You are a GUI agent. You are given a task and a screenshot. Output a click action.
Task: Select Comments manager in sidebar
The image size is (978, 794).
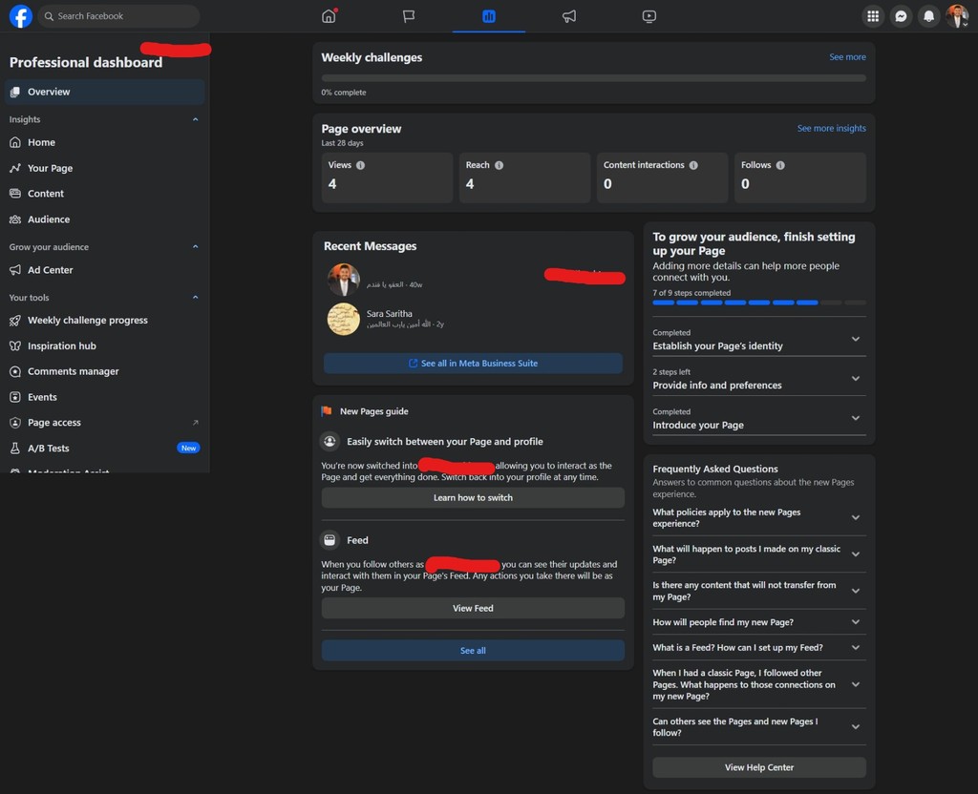[x=73, y=371]
